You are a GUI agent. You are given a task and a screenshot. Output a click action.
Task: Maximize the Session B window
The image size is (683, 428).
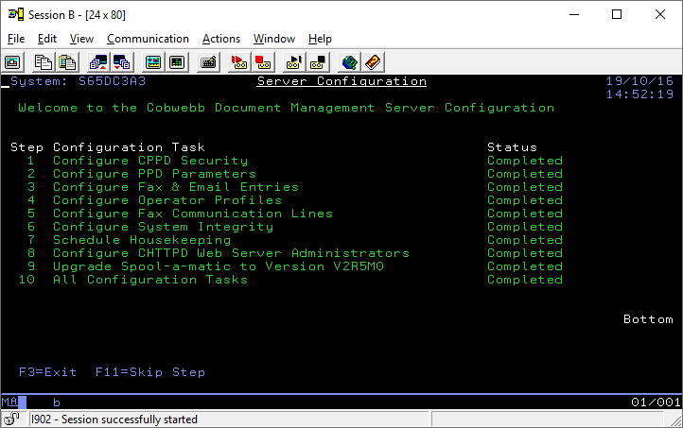(x=617, y=14)
